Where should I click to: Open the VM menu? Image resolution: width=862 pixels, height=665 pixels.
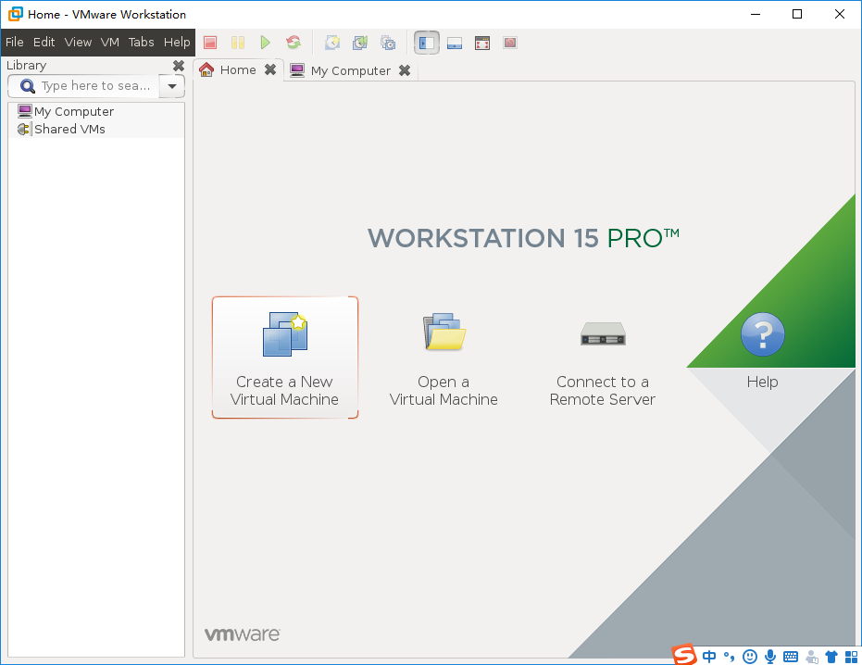click(109, 42)
